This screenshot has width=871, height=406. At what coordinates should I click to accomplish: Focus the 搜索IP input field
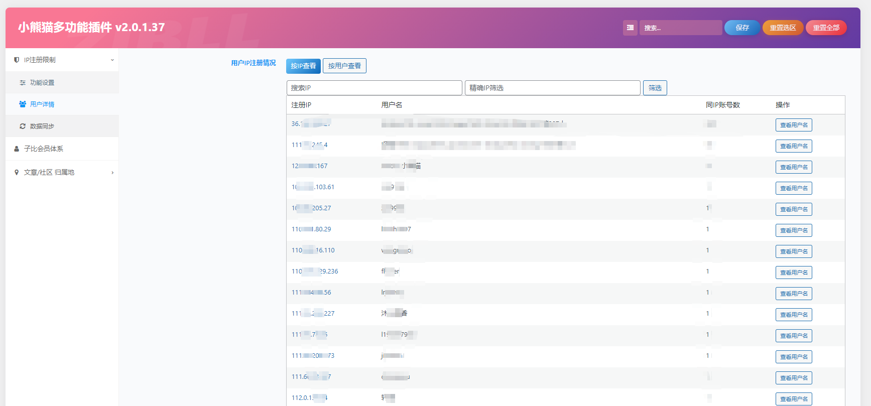[x=374, y=88]
